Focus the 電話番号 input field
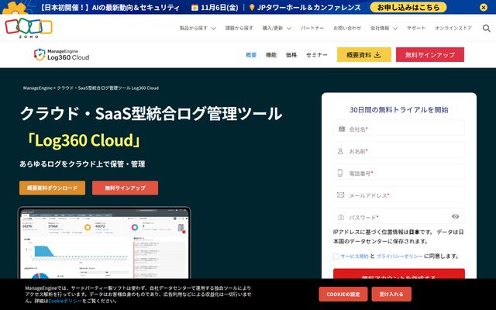This screenshot has width=496, height=310. (399, 173)
